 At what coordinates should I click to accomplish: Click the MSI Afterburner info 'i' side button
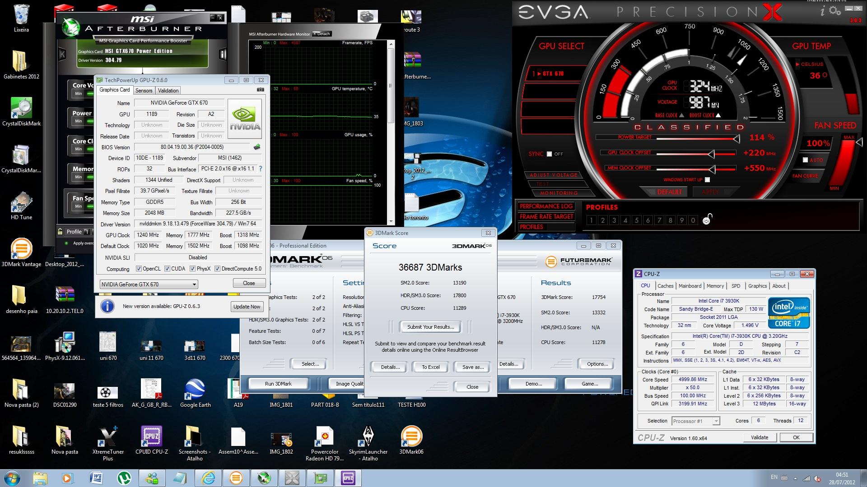(x=223, y=55)
